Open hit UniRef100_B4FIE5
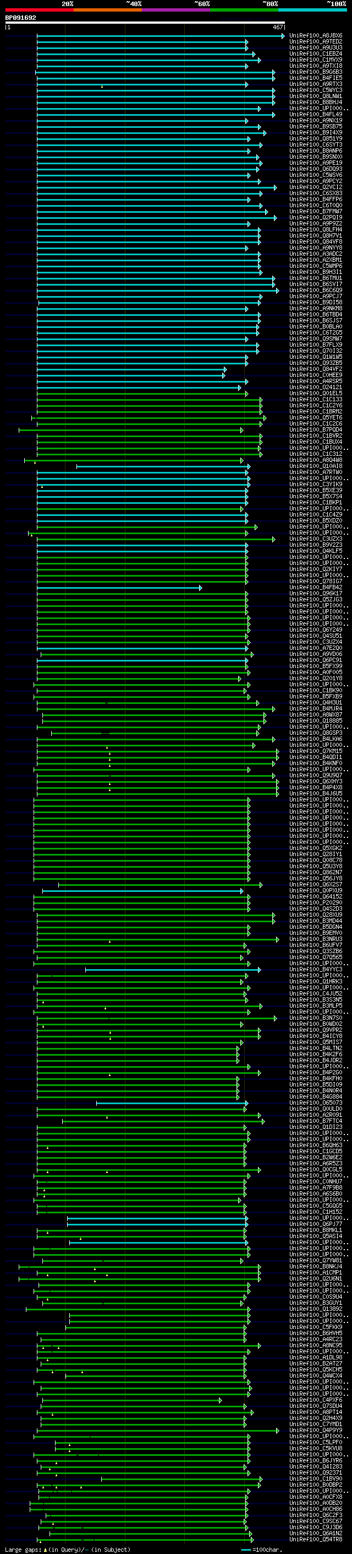 (316, 78)
